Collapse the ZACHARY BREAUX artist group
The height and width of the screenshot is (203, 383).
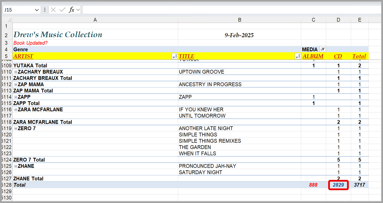tap(16, 72)
